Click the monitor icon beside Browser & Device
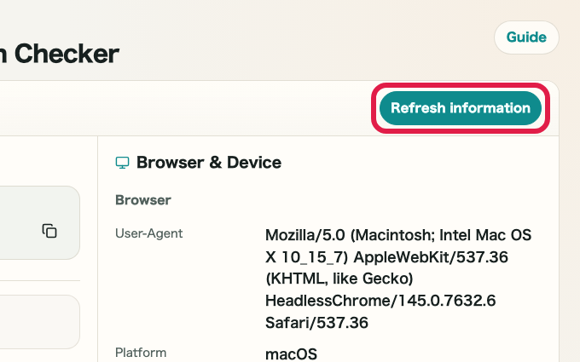This screenshot has width=580, height=362. [123, 163]
